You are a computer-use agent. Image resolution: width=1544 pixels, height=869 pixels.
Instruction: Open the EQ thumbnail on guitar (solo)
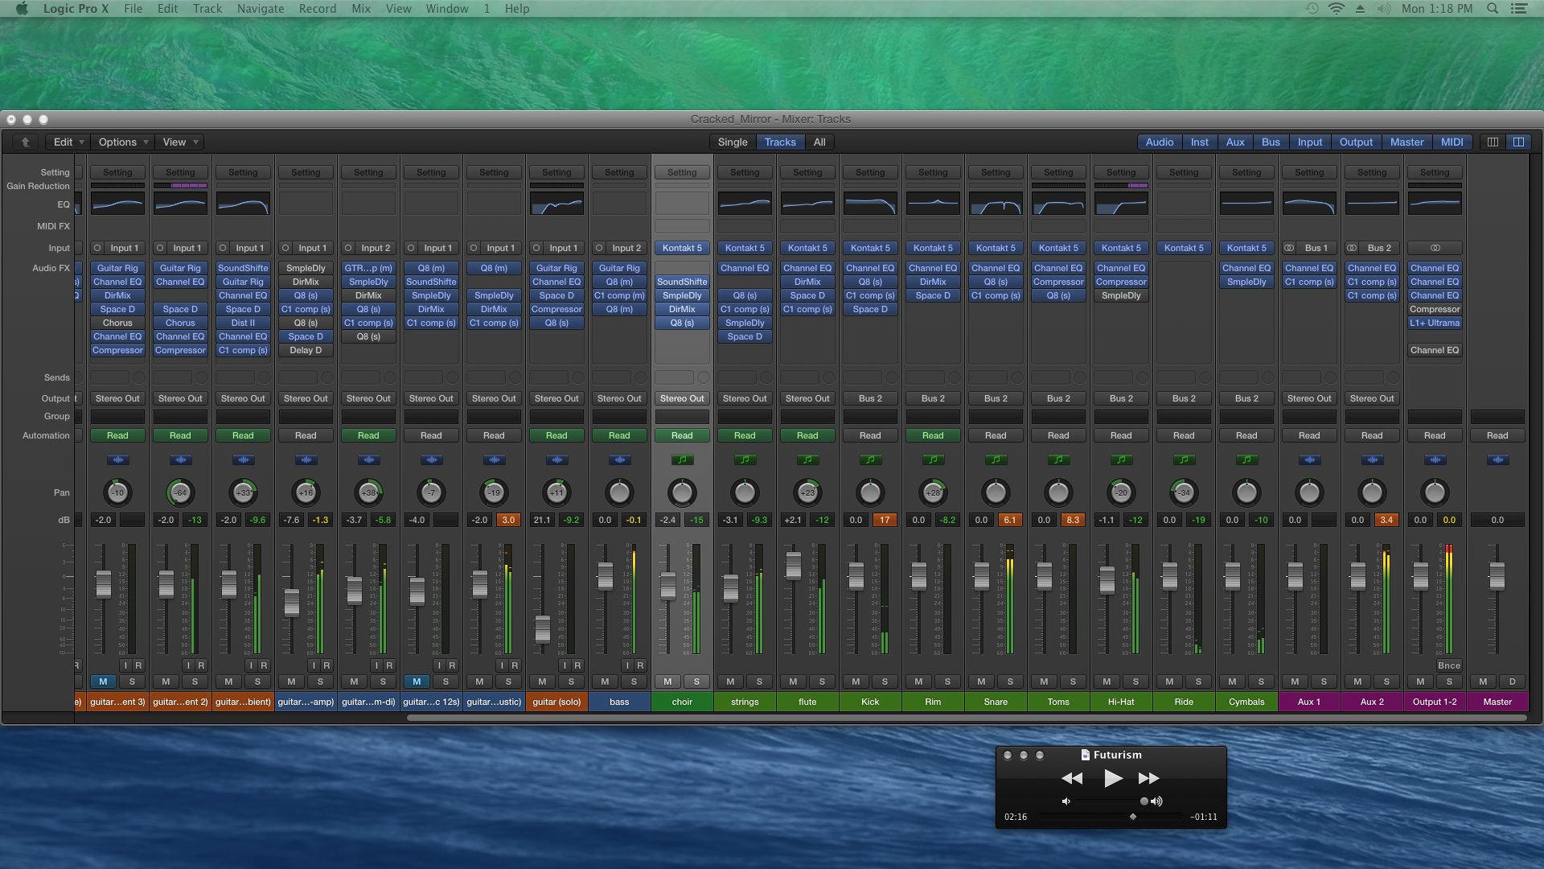pos(556,204)
